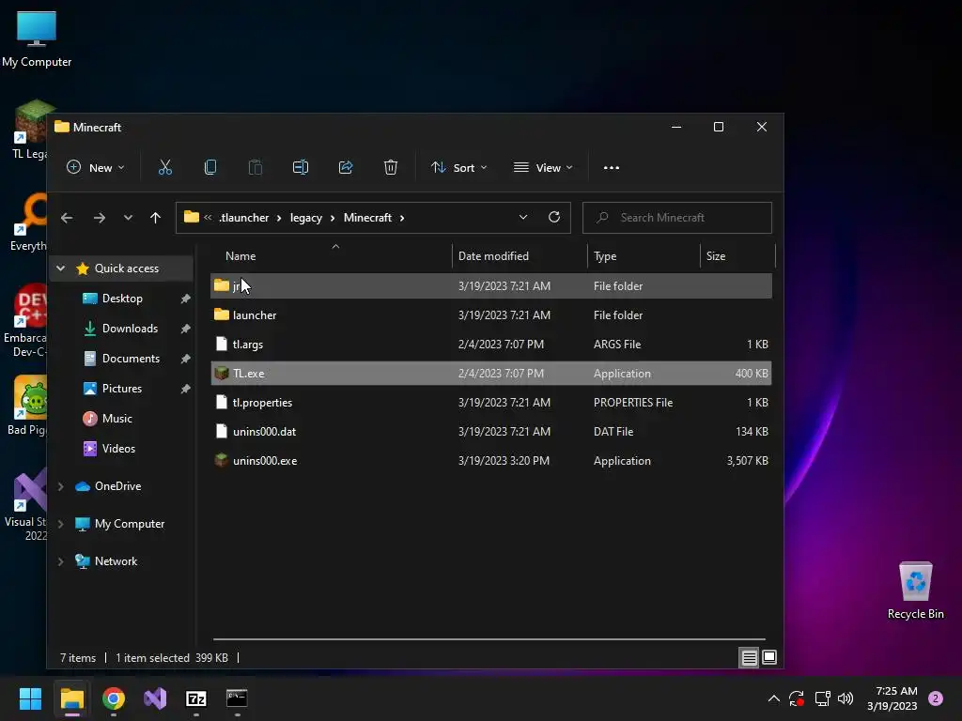Select Everything search desktop shortcut
Image resolution: width=962 pixels, height=721 pixels.
coord(25,222)
